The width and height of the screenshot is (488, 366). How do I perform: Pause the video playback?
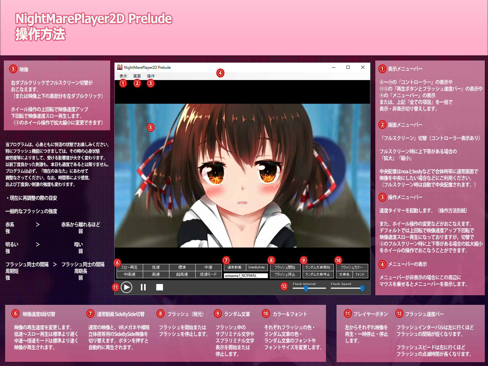pos(143,287)
